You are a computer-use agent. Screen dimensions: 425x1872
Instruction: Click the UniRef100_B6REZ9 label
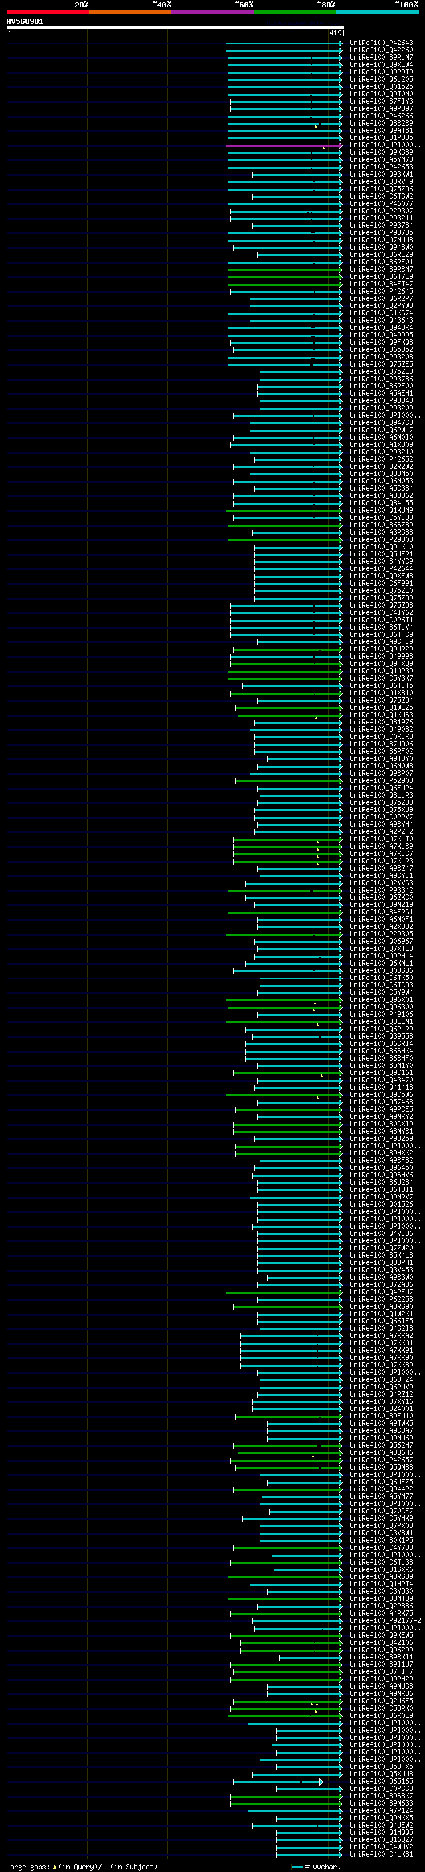click(x=381, y=255)
